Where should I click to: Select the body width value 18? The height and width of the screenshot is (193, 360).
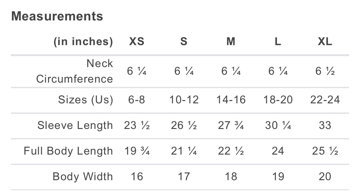(231, 177)
